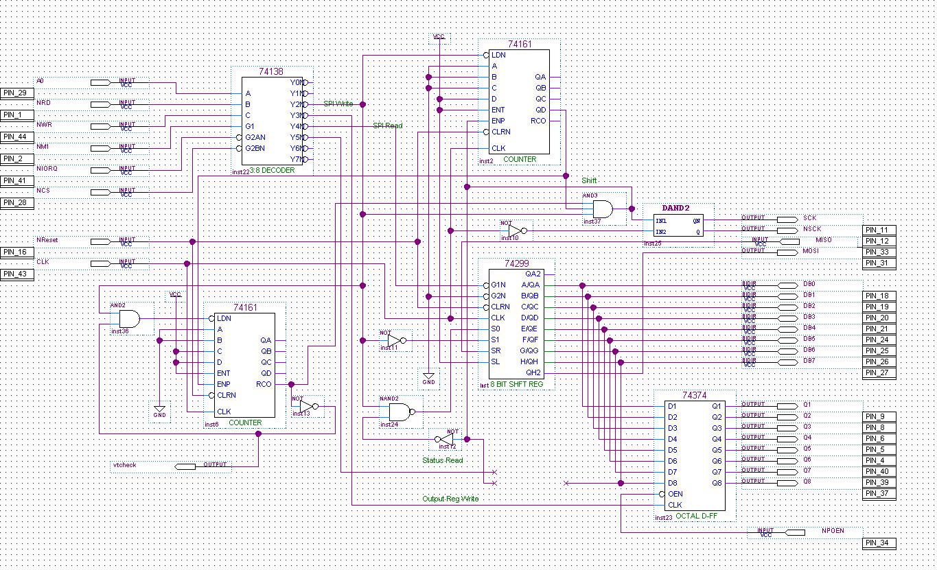Viewport: 937px width, 570px height.
Task: Select the NOT inverter inst10
Action: [x=518, y=230]
